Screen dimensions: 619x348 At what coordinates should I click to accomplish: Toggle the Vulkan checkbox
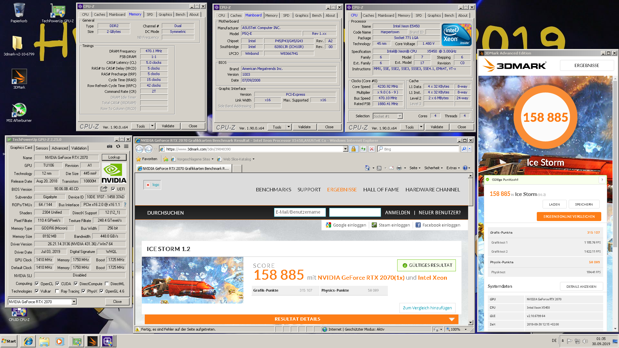click(x=37, y=291)
